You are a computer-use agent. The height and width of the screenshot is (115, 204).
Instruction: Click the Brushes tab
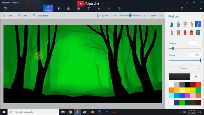tap(48, 8)
